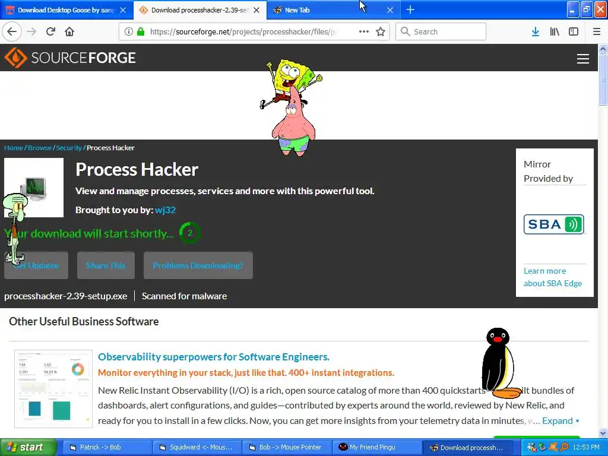Screen dimensions: 608x456
Task: Switch to Squidward <- Mouse taskbar window
Action: point(196,447)
